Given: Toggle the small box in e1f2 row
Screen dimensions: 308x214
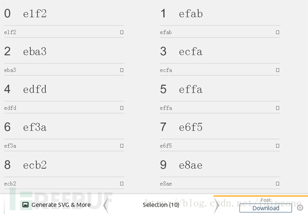Looking at the screenshot, I should click(x=122, y=32).
